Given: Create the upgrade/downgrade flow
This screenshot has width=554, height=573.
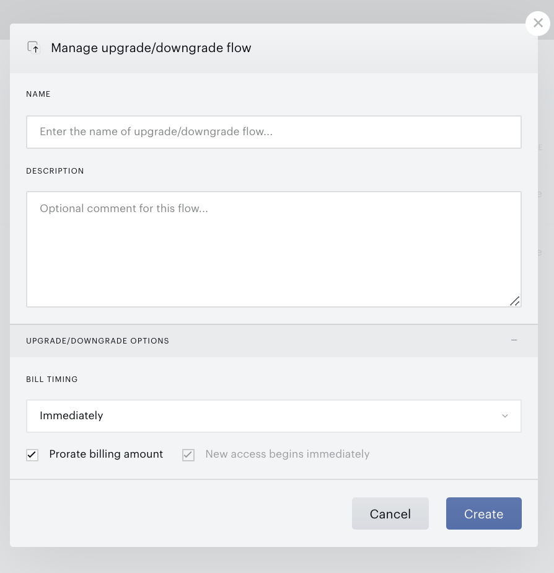Looking at the screenshot, I should [x=483, y=513].
